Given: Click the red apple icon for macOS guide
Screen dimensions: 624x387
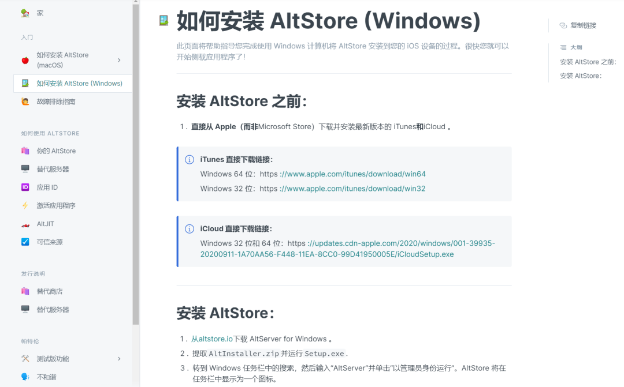Looking at the screenshot, I should pos(25,60).
